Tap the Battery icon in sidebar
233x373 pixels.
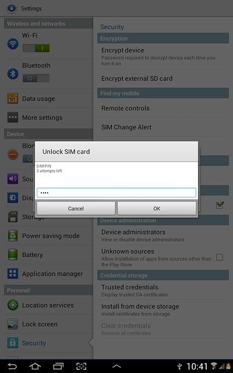coord(13,255)
